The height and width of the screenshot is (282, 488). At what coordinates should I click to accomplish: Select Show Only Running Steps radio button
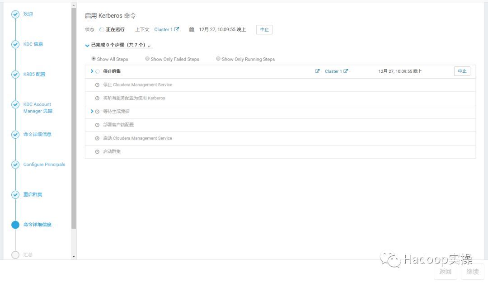[218, 58]
